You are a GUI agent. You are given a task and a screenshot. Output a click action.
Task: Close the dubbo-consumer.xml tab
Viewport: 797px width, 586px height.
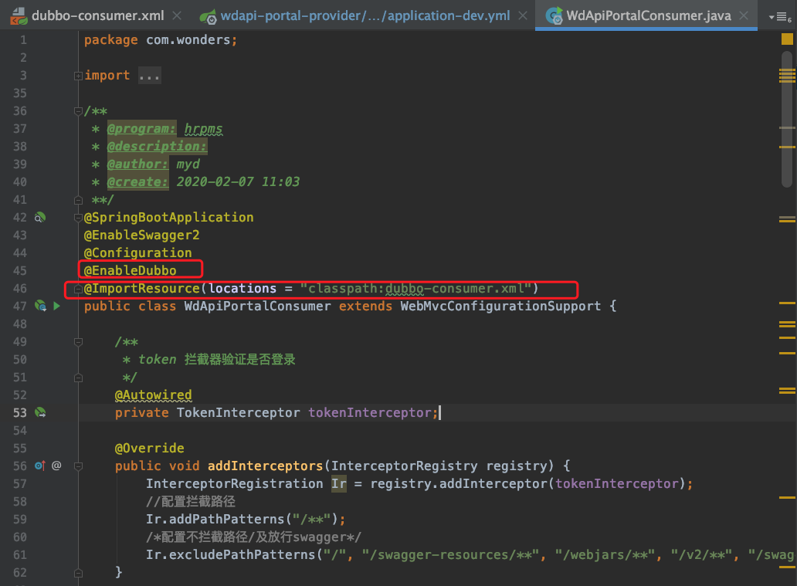pos(177,15)
